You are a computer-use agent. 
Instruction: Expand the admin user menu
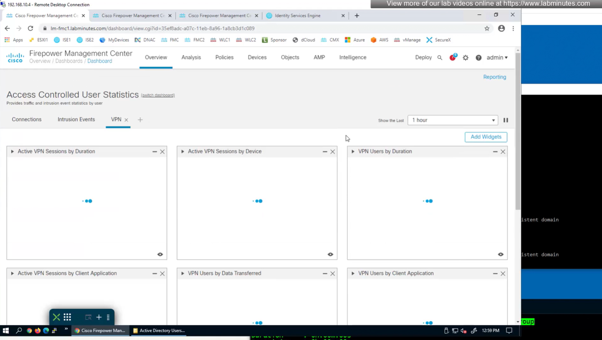[497, 58]
